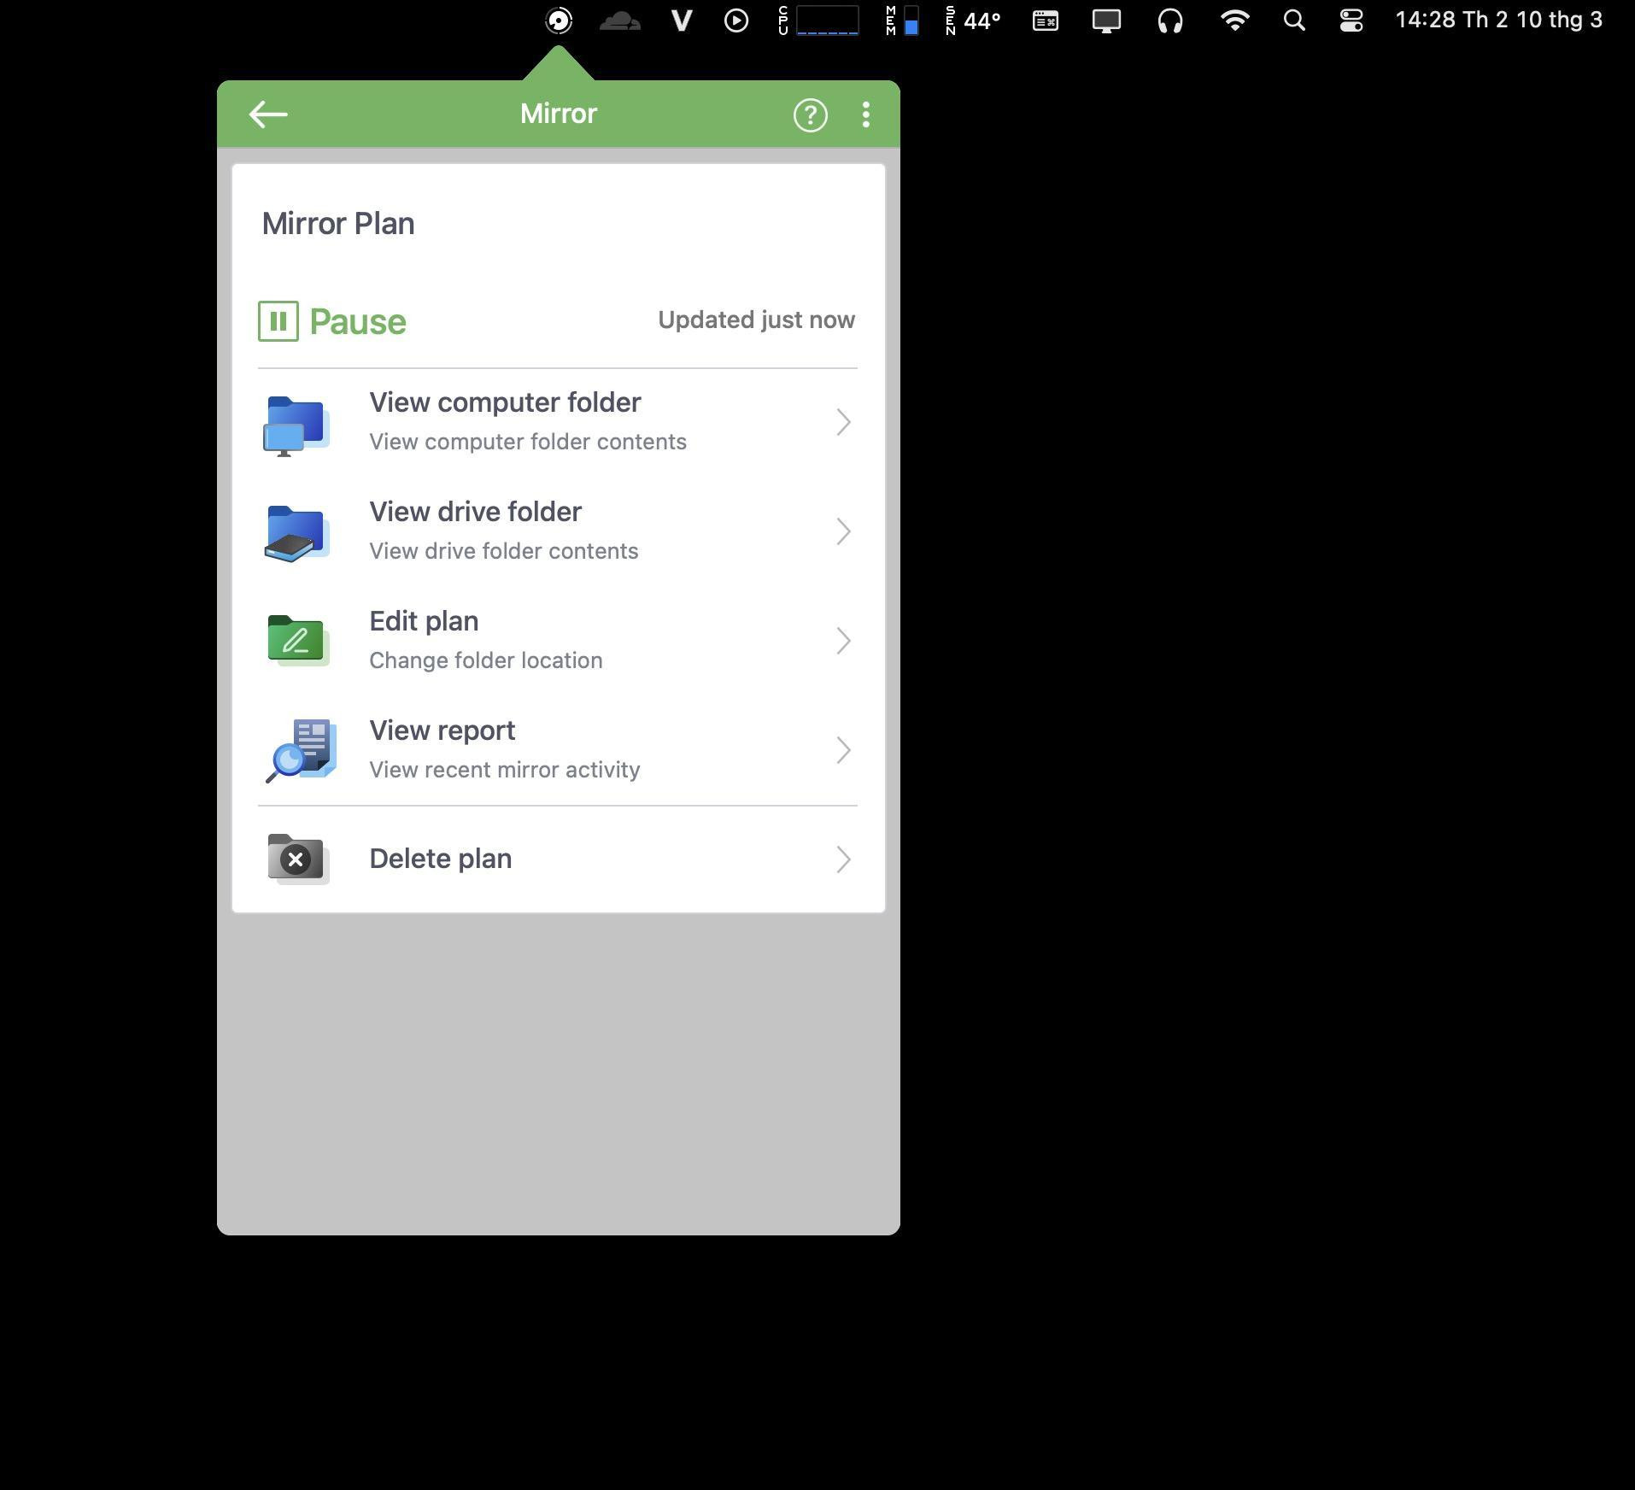Image resolution: width=1635 pixels, height=1490 pixels.
Task: Select Delete plan
Action: pos(557,859)
